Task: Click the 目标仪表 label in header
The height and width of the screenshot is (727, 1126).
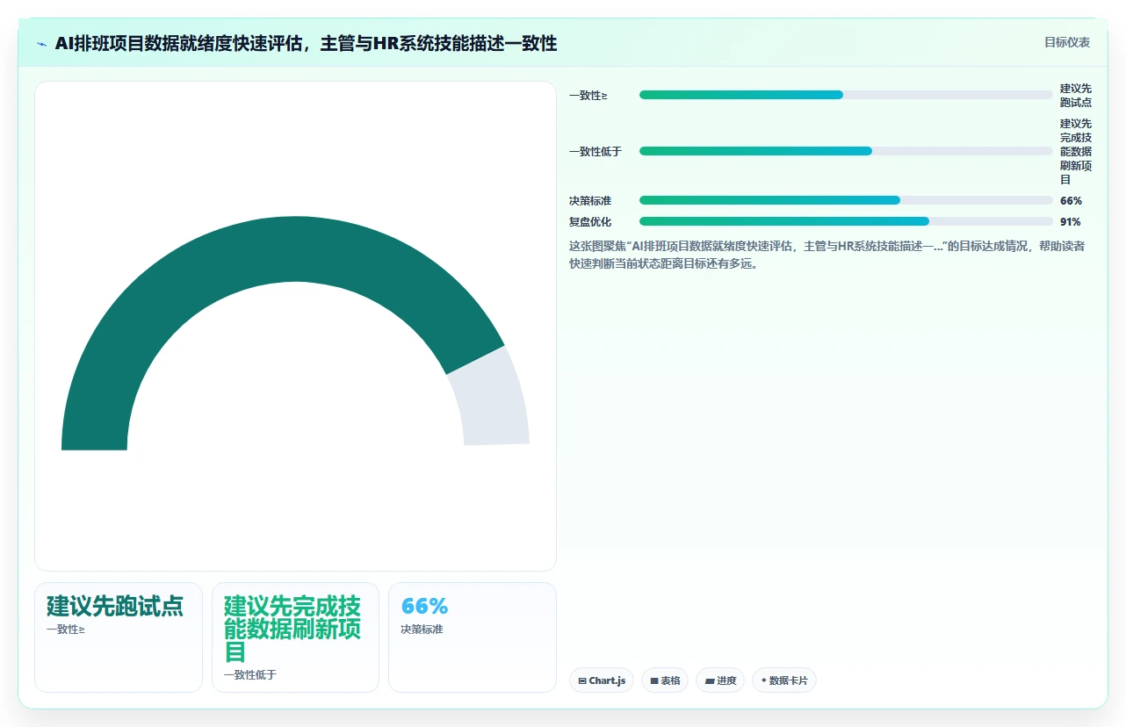Action: tap(1066, 42)
